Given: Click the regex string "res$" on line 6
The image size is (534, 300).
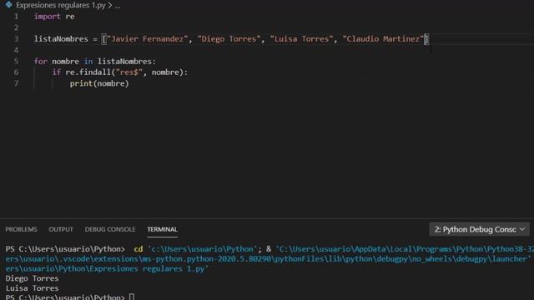Looking at the screenshot, I should [x=128, y=72].
